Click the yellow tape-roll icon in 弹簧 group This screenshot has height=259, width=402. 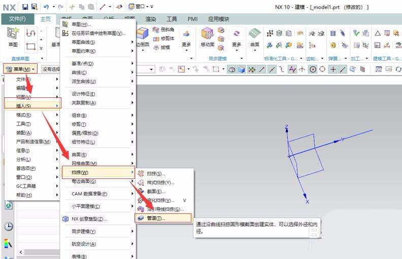pyautogui.click(x=333, y=45)
